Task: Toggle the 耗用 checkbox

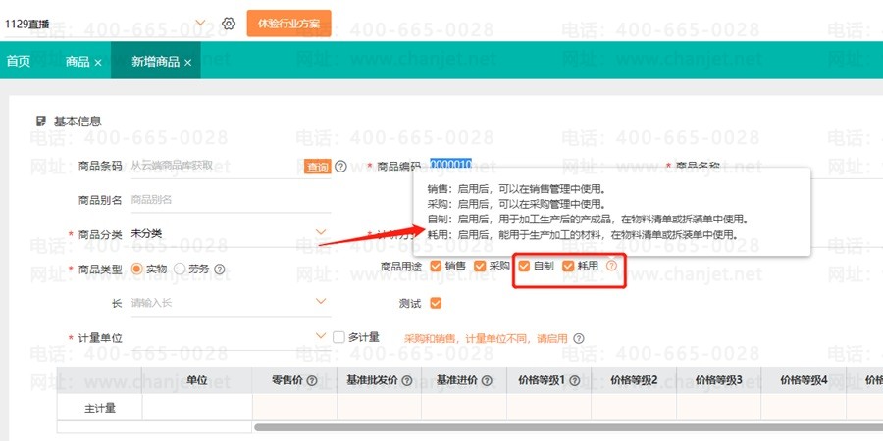Action: pos(568,266)
